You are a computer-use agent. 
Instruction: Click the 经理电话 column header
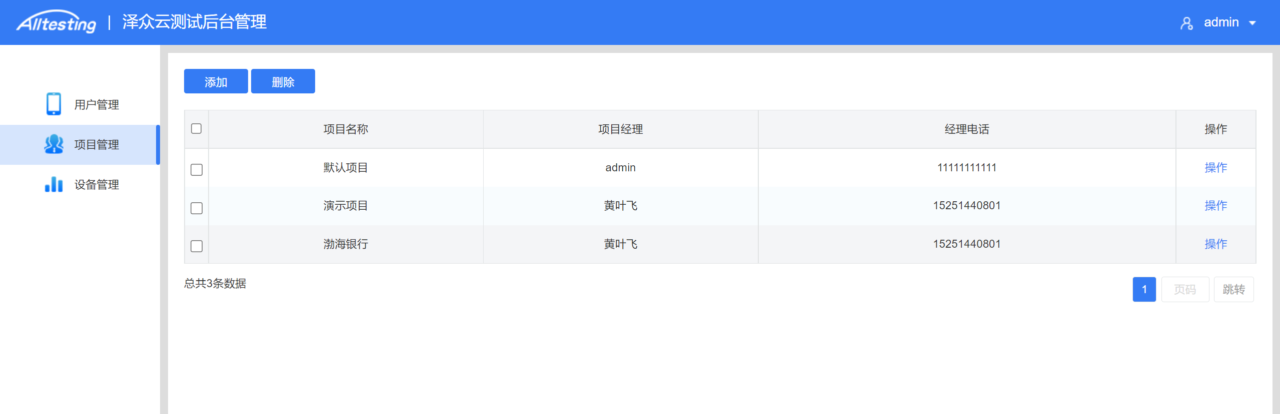967,129
